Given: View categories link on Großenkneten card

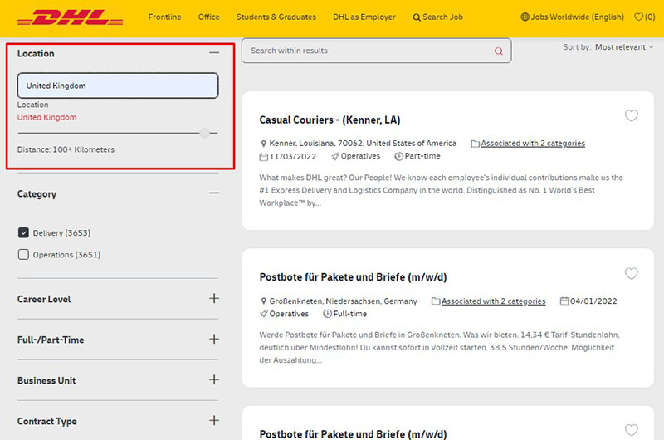Looking at the screenshot, I should pyautogui.click(x=493, y=301).
